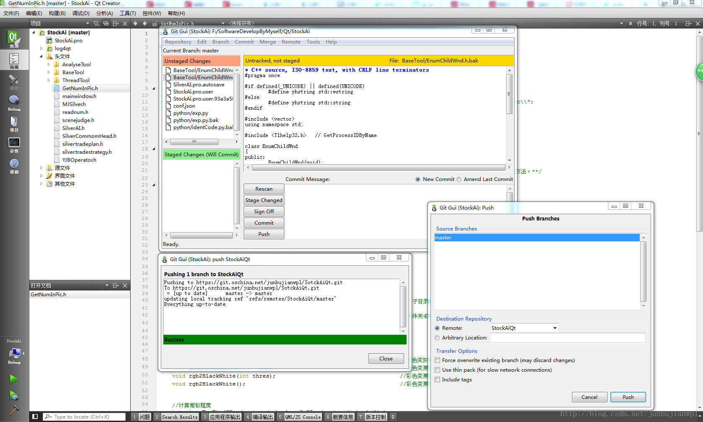Expand the log4qt subproject
This screenshot has height=422, width=703.
click(x=41, y=49)
